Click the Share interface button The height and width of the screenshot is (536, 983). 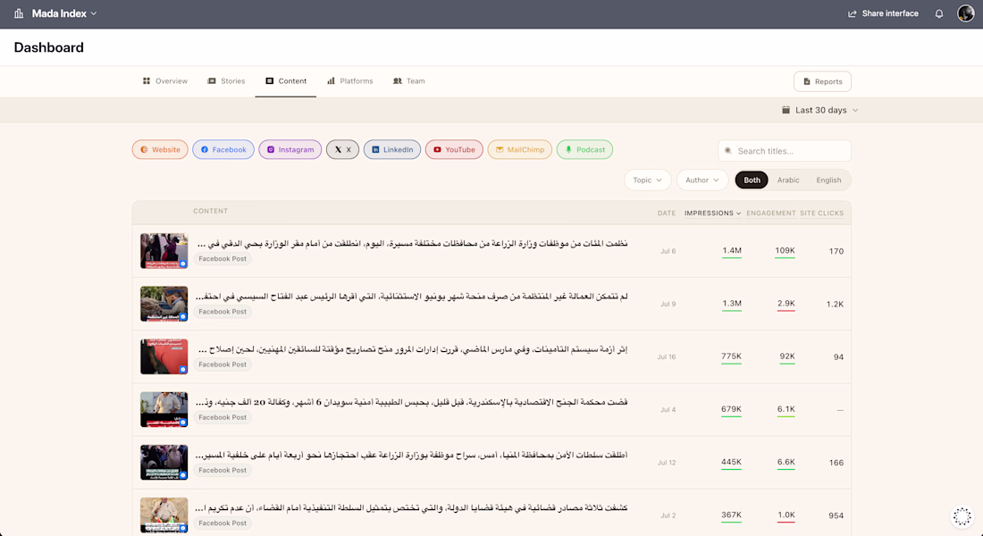point(883,13)
